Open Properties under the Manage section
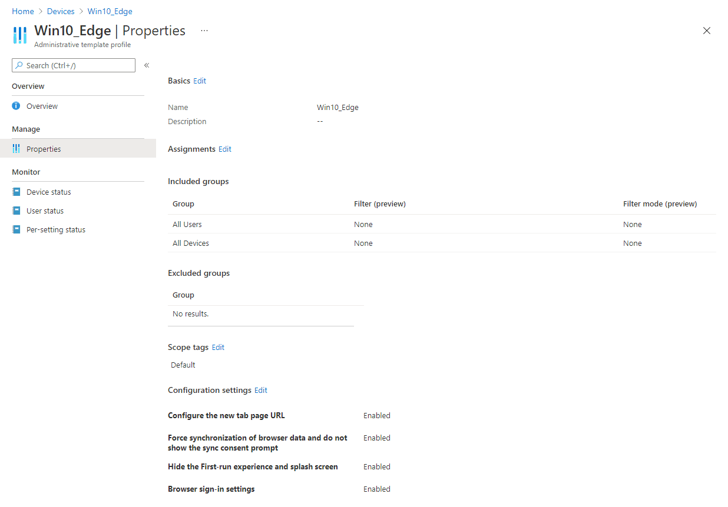This screenshot has width=728, height=507. pyautogui.click(x=45, y=148)
